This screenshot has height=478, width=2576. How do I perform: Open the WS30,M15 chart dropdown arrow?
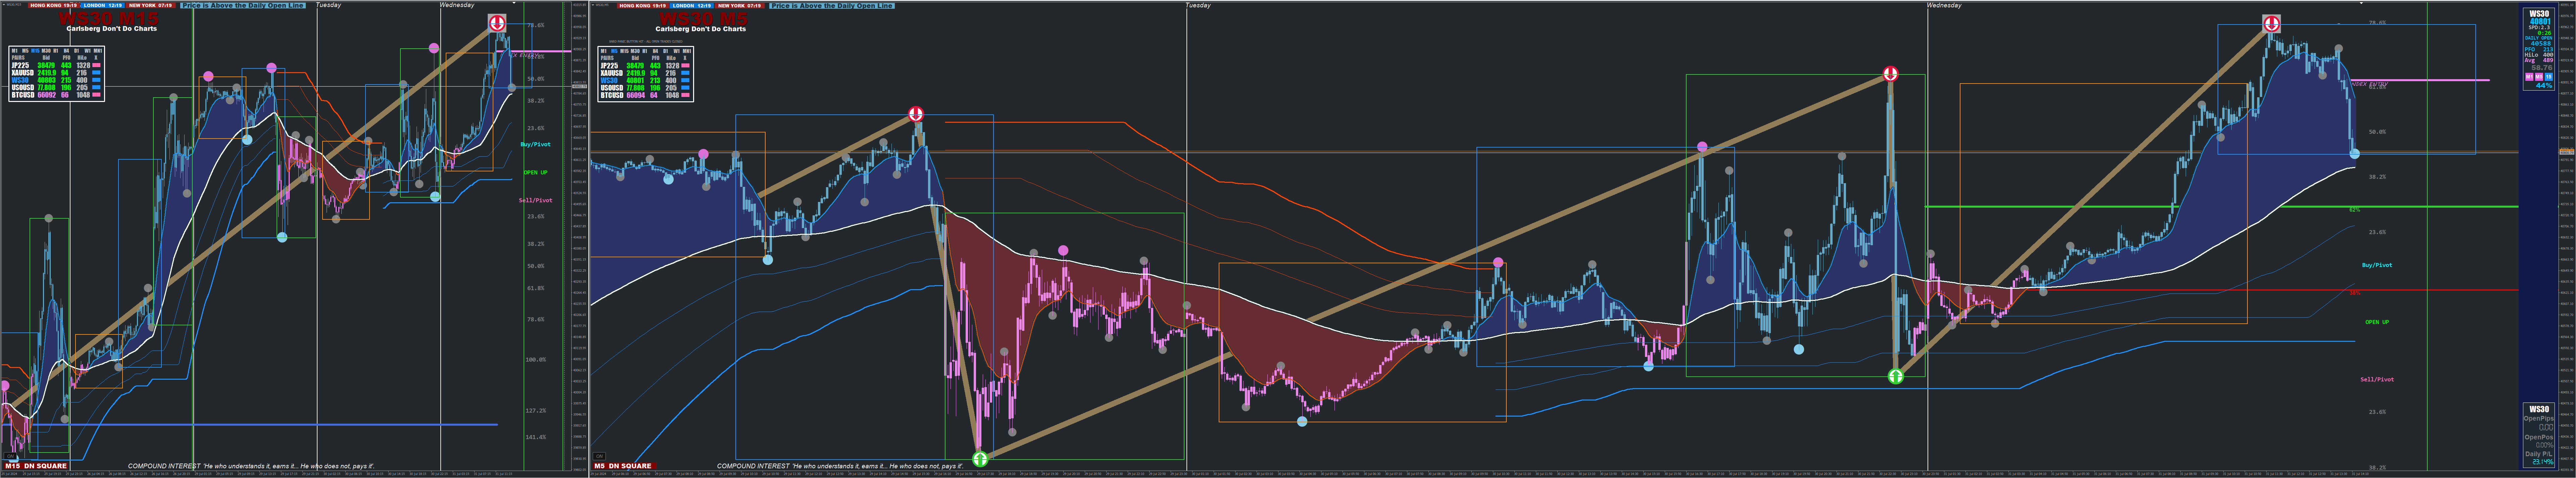(x=4, y=5)
